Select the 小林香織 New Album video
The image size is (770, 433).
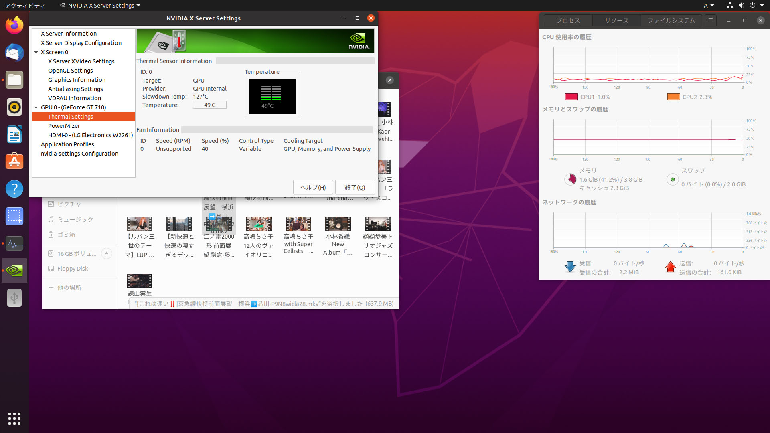[x=338, y=224]
